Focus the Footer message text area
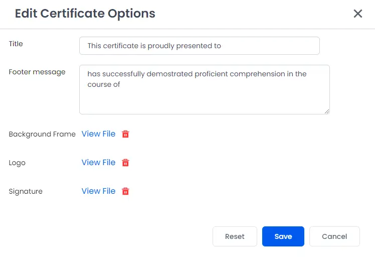The width and height of the screenshot is (375, 260). (205, 89)
